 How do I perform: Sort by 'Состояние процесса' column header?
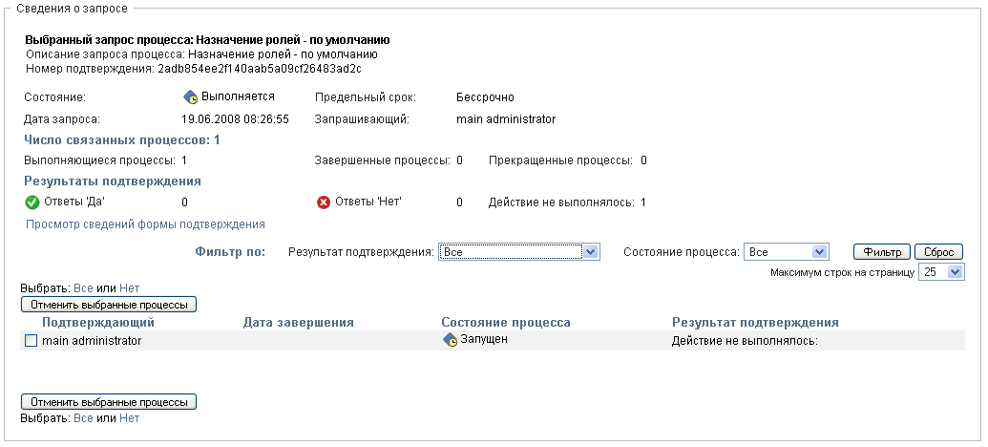coord(506,323)
